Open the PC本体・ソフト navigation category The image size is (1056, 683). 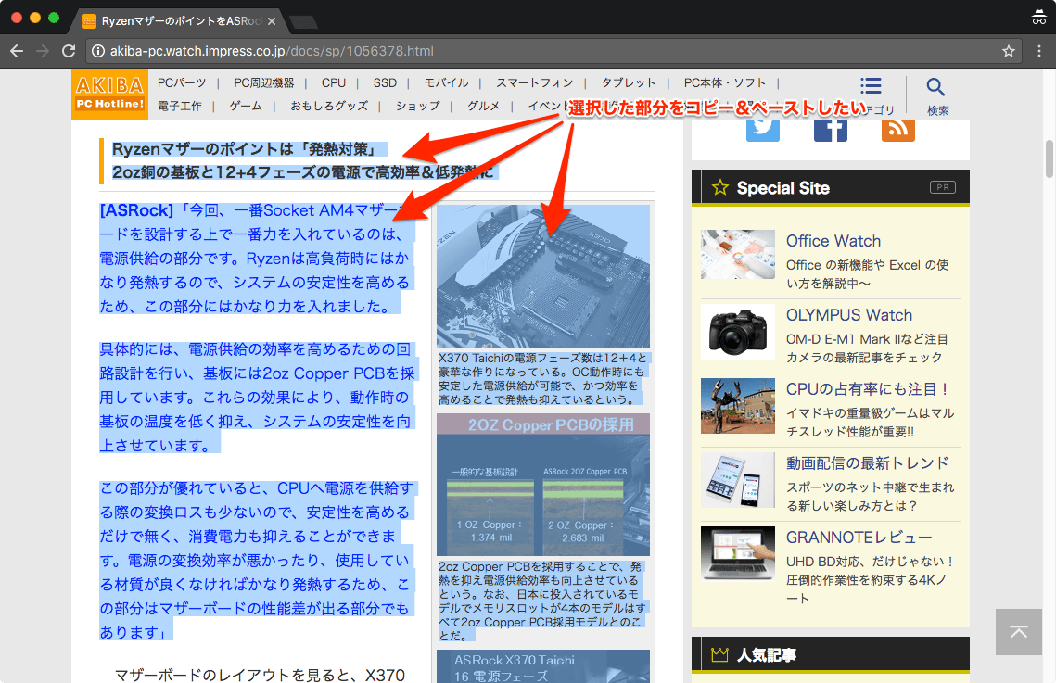click(x=725, y=82)
